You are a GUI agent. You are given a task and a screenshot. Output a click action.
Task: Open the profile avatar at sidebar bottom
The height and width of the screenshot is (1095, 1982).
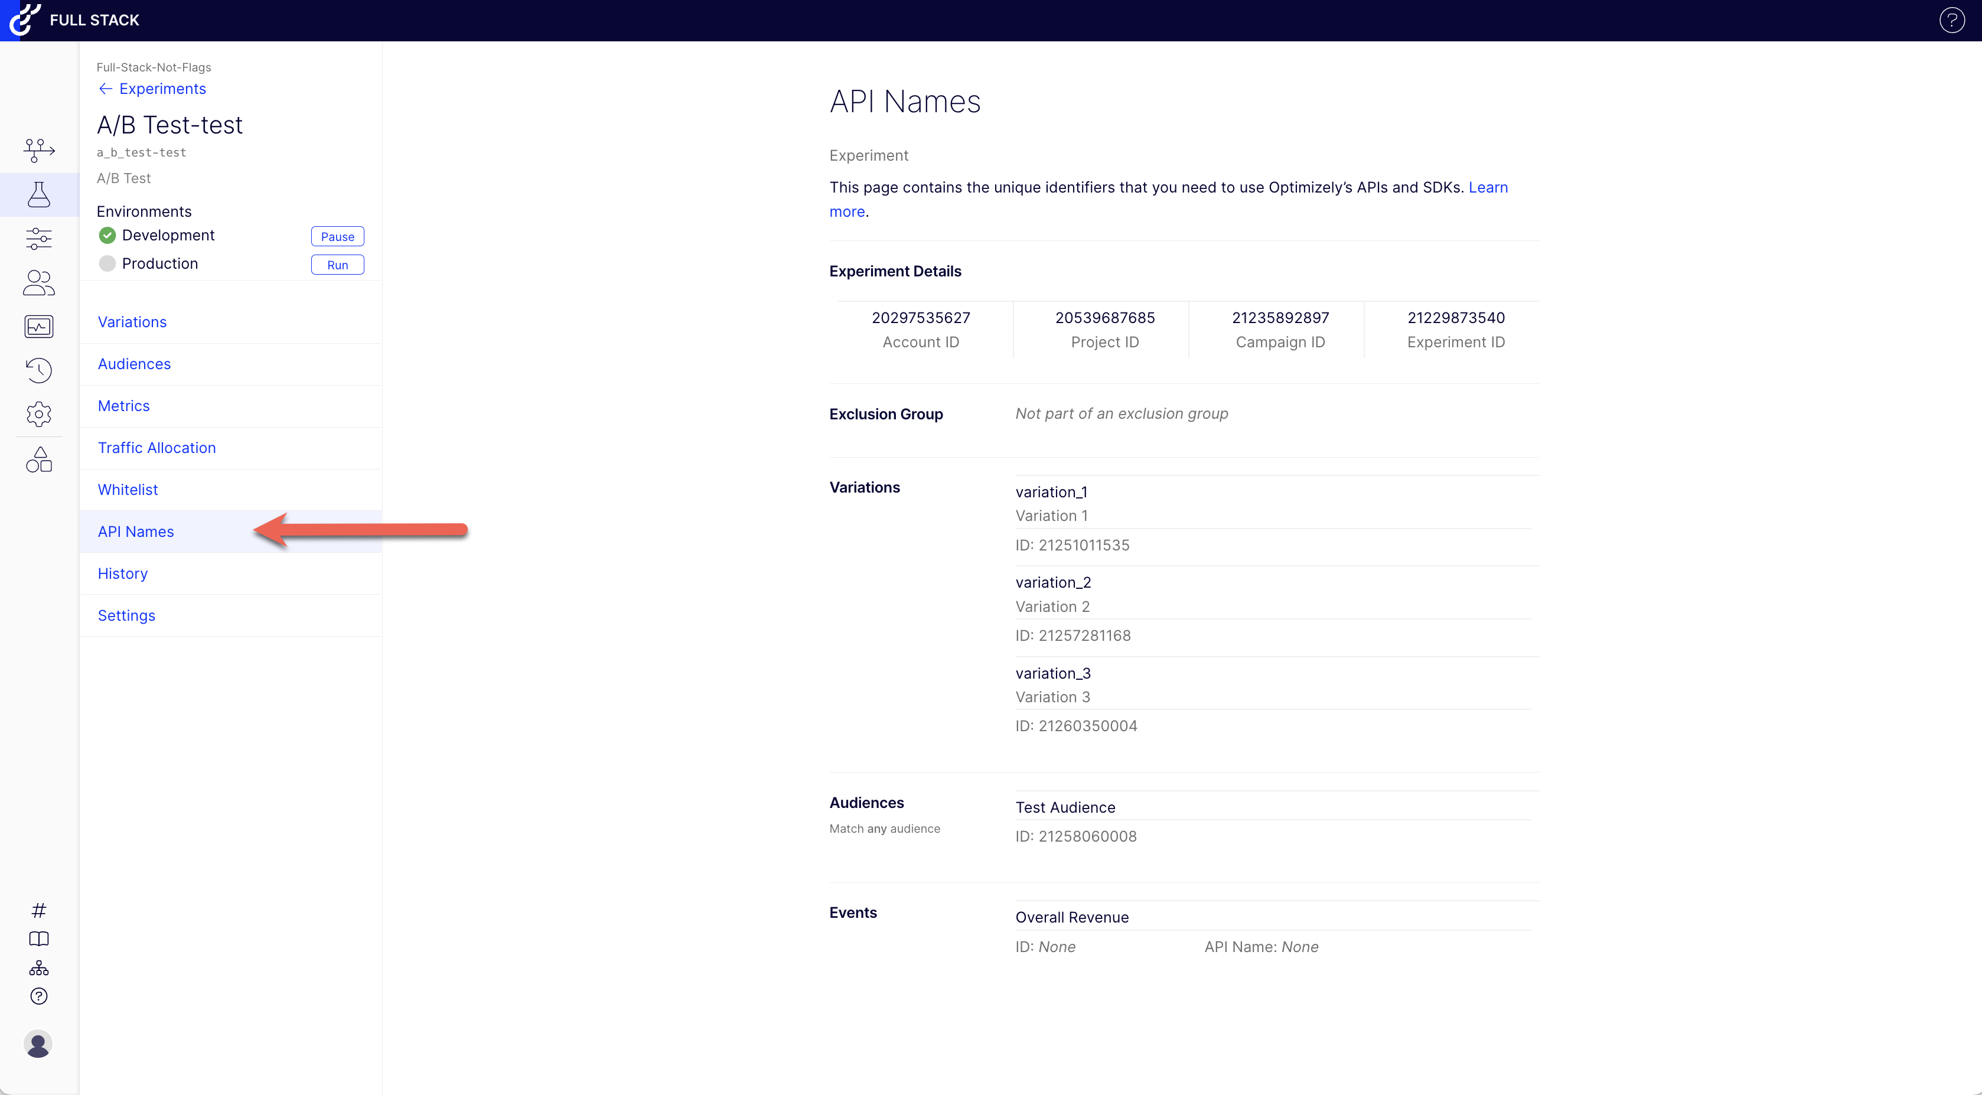point(38,1044)
